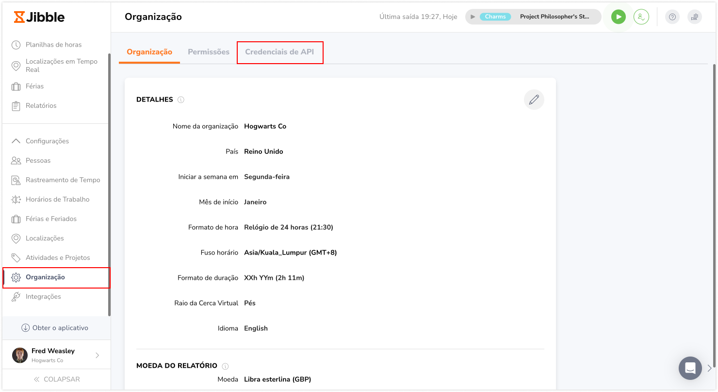Viewport: 718px width, 392px height.
Task: Click the Reino Unido country value
Action: [x=263, y=152]
